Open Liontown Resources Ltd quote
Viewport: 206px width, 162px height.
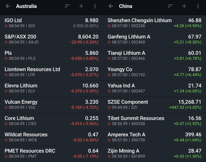click(x=51, y=72)
